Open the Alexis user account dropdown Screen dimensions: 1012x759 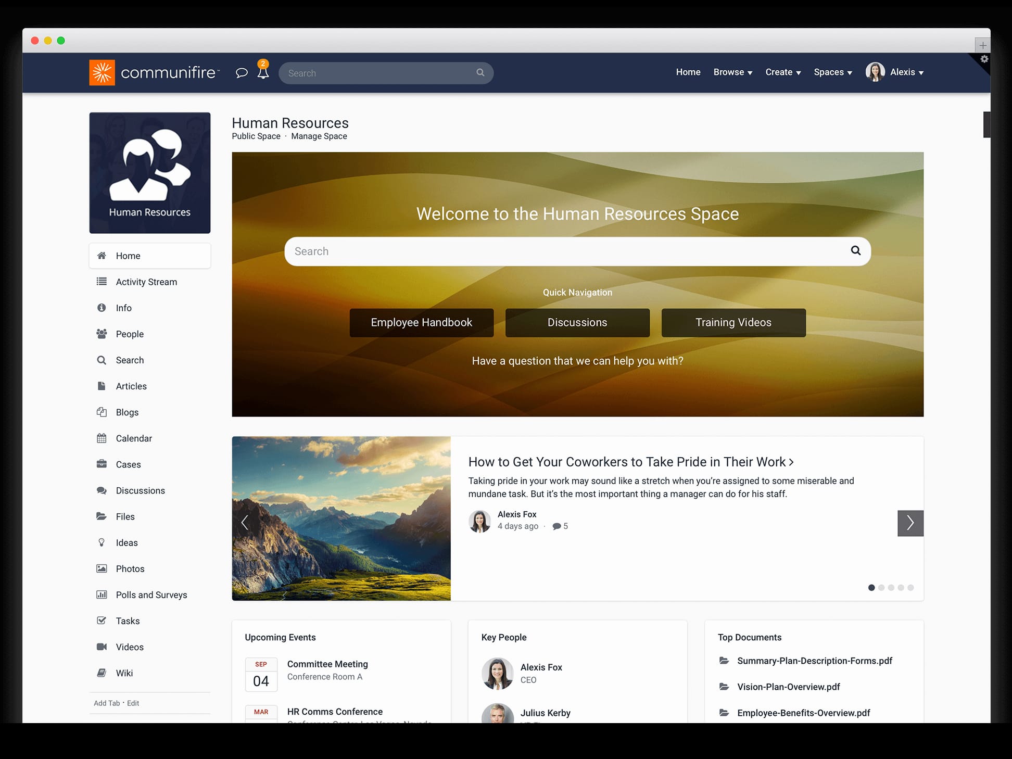[894, 72]
